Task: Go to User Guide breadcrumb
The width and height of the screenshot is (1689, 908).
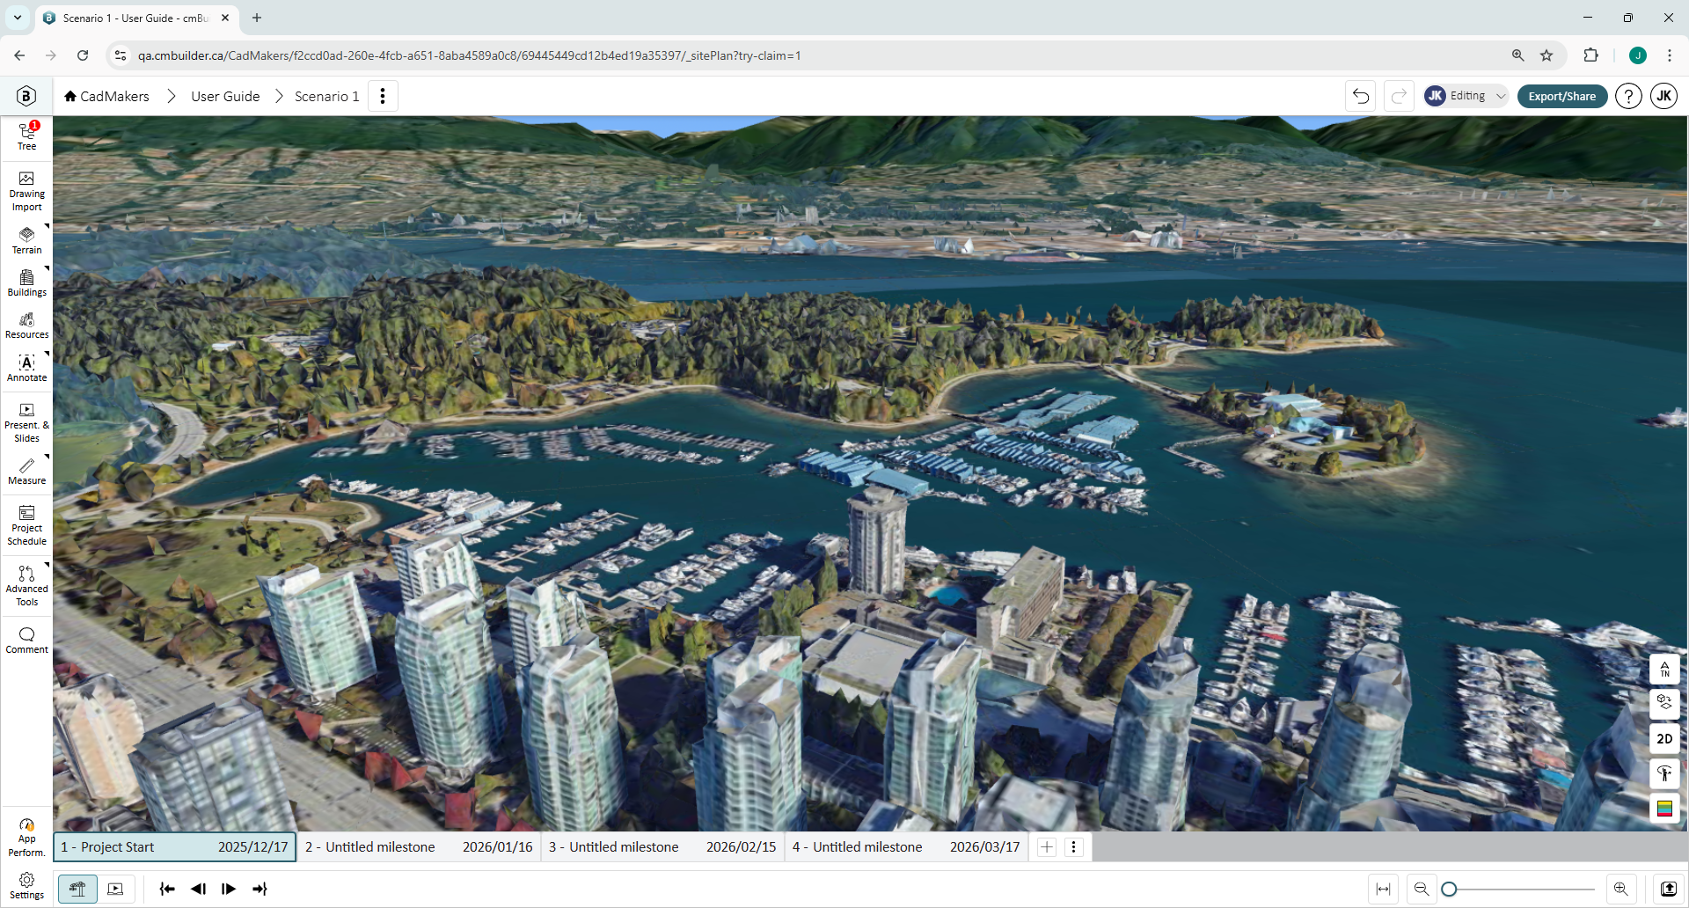Action: click(x=225, y=96)
